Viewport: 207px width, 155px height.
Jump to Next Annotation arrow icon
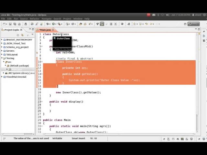coord(135,24)
